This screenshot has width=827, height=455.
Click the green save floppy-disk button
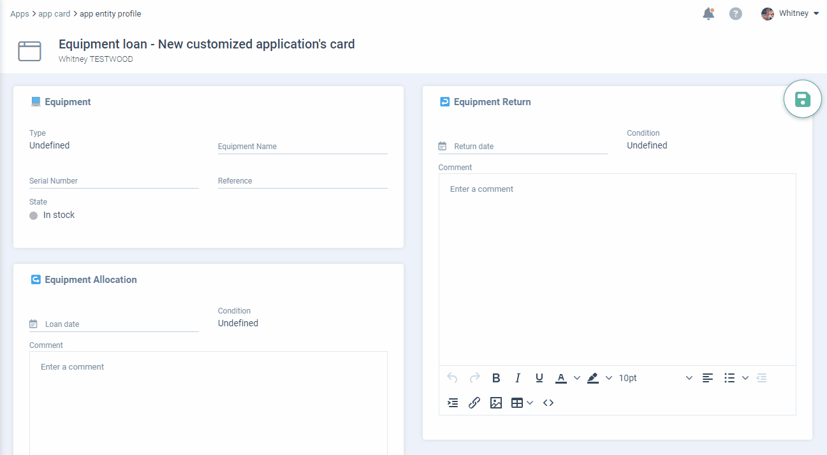[802, 99]
